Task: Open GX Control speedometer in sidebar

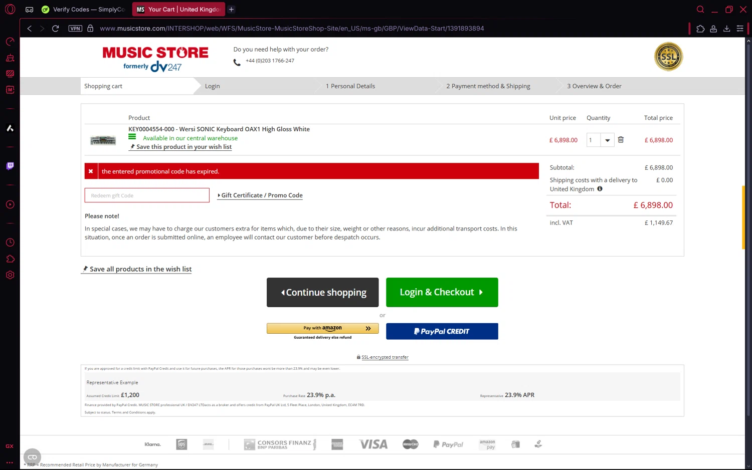Action: click(10, 42)
